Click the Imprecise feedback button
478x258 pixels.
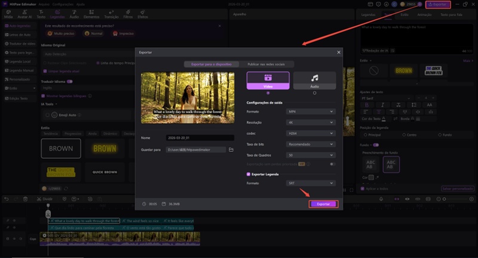click(x=124, y=33)
